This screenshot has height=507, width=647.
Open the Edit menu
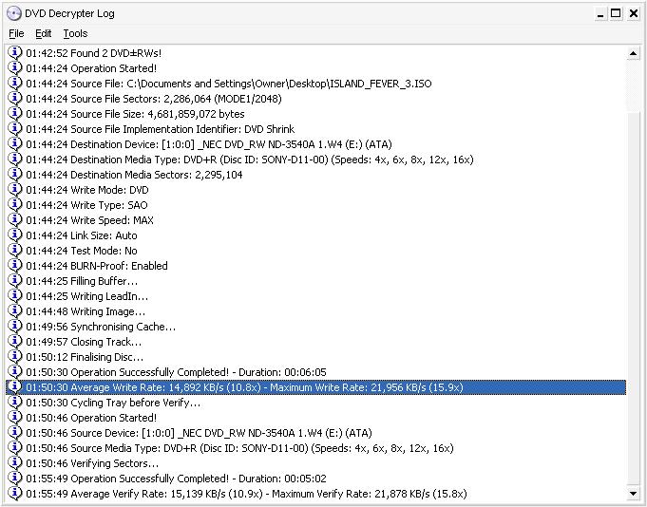point(44,33)
